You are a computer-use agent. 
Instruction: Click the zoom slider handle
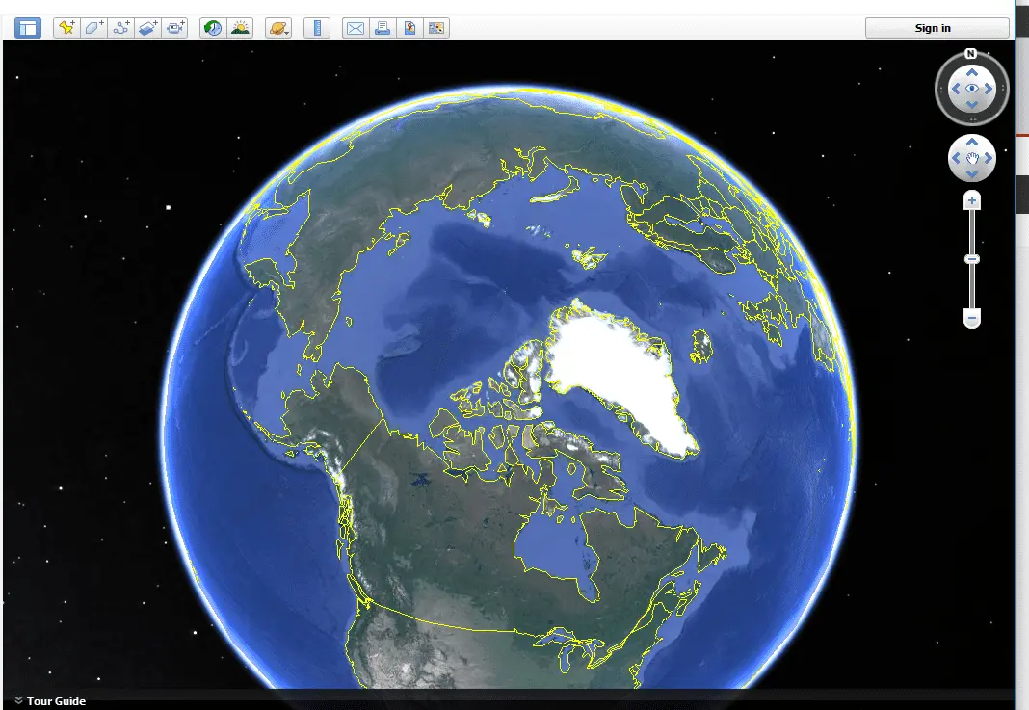coord(972,259)
